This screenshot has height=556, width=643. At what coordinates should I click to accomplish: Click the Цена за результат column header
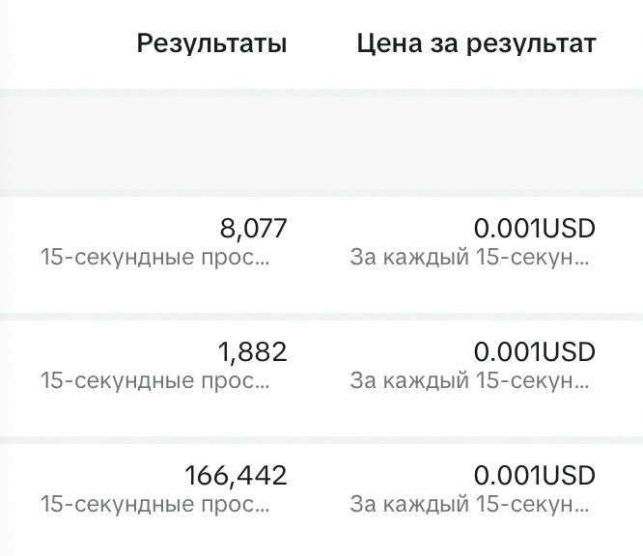[476, 43]
